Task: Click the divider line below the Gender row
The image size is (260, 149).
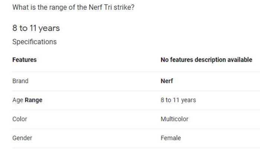Action: point(134,148)
